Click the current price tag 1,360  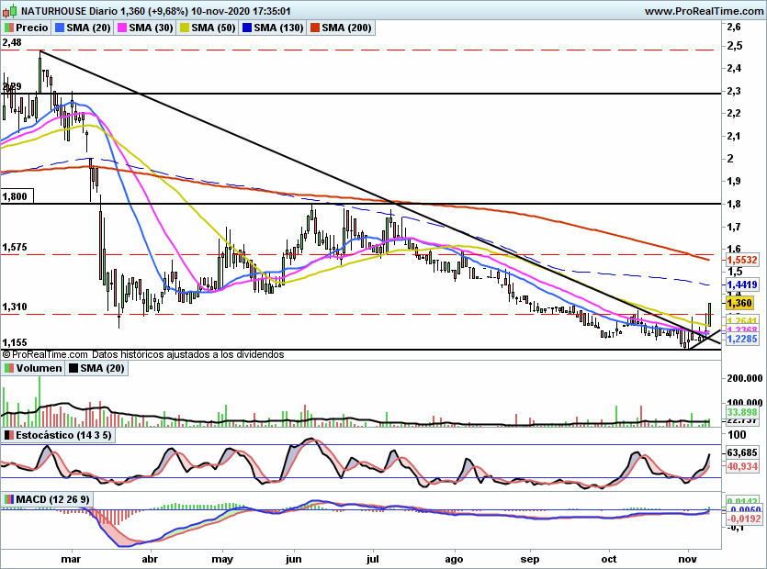pos(739,303)
